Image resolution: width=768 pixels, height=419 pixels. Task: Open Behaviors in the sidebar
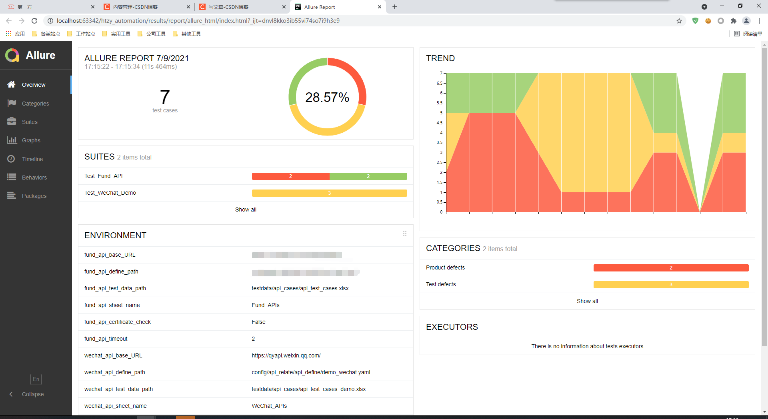[36, 178]
